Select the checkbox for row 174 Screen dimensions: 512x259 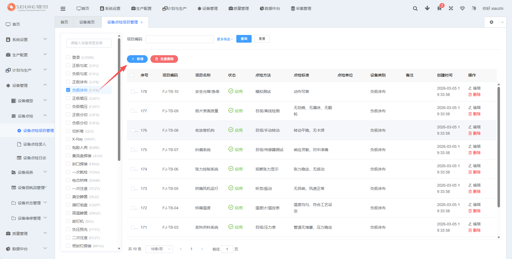point(133,169)
